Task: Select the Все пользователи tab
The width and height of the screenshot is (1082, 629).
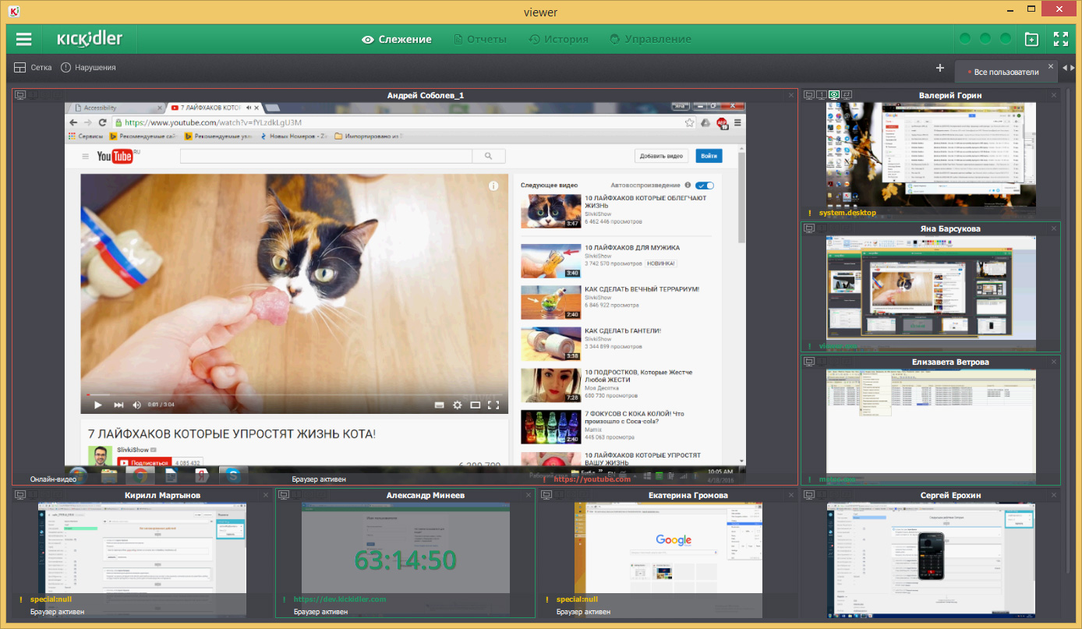Action: coord(1006,72)
